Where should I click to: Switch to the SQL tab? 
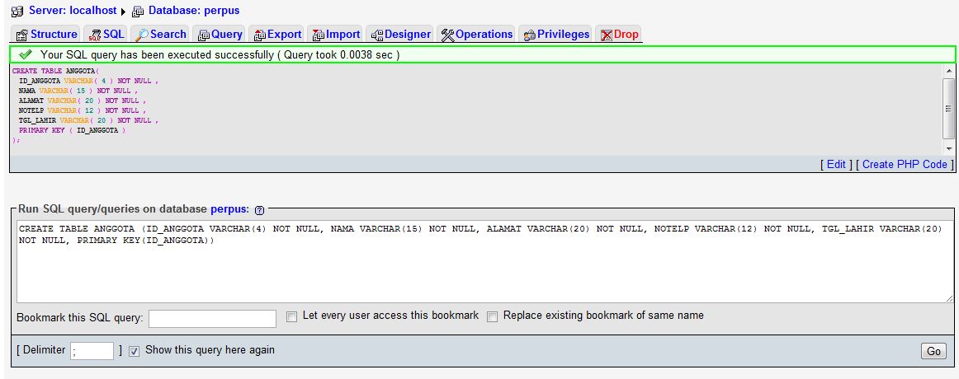tap(106, 34)
